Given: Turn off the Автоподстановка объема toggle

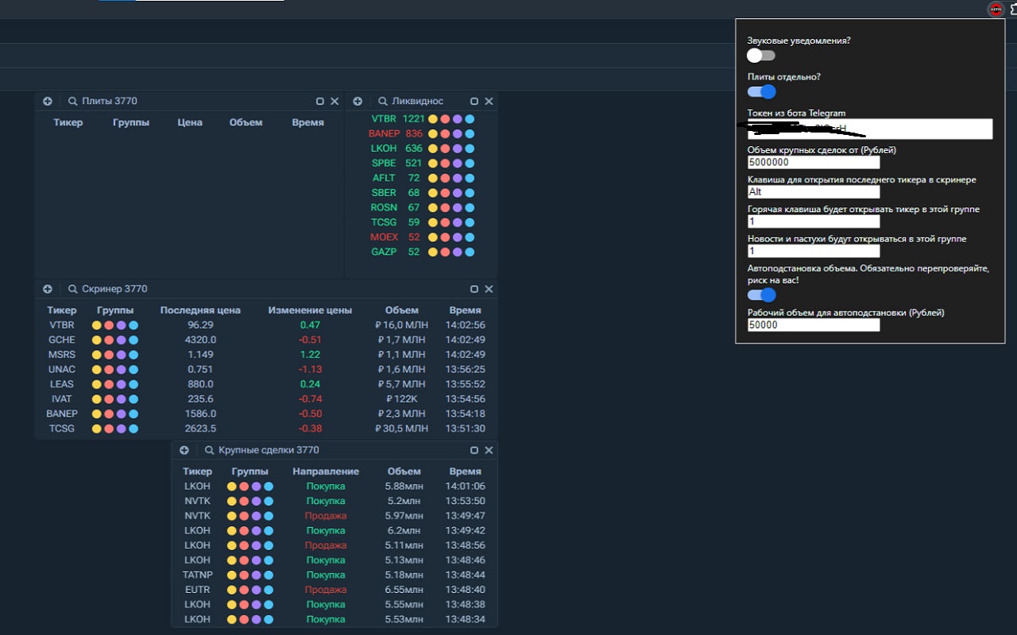Looking at the screenshot, I should tap(761, 295).
